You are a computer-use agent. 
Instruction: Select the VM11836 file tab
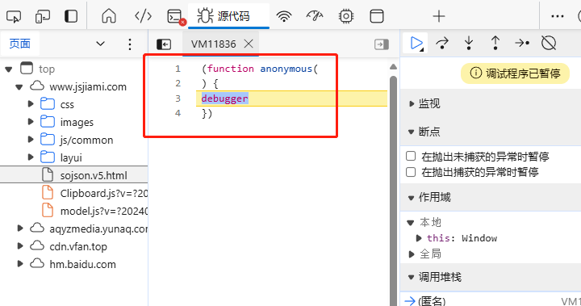[x=213, y=44]
